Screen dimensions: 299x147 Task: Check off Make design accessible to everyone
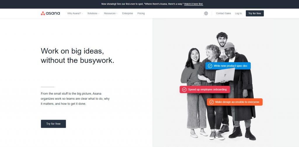pos(211,102)
